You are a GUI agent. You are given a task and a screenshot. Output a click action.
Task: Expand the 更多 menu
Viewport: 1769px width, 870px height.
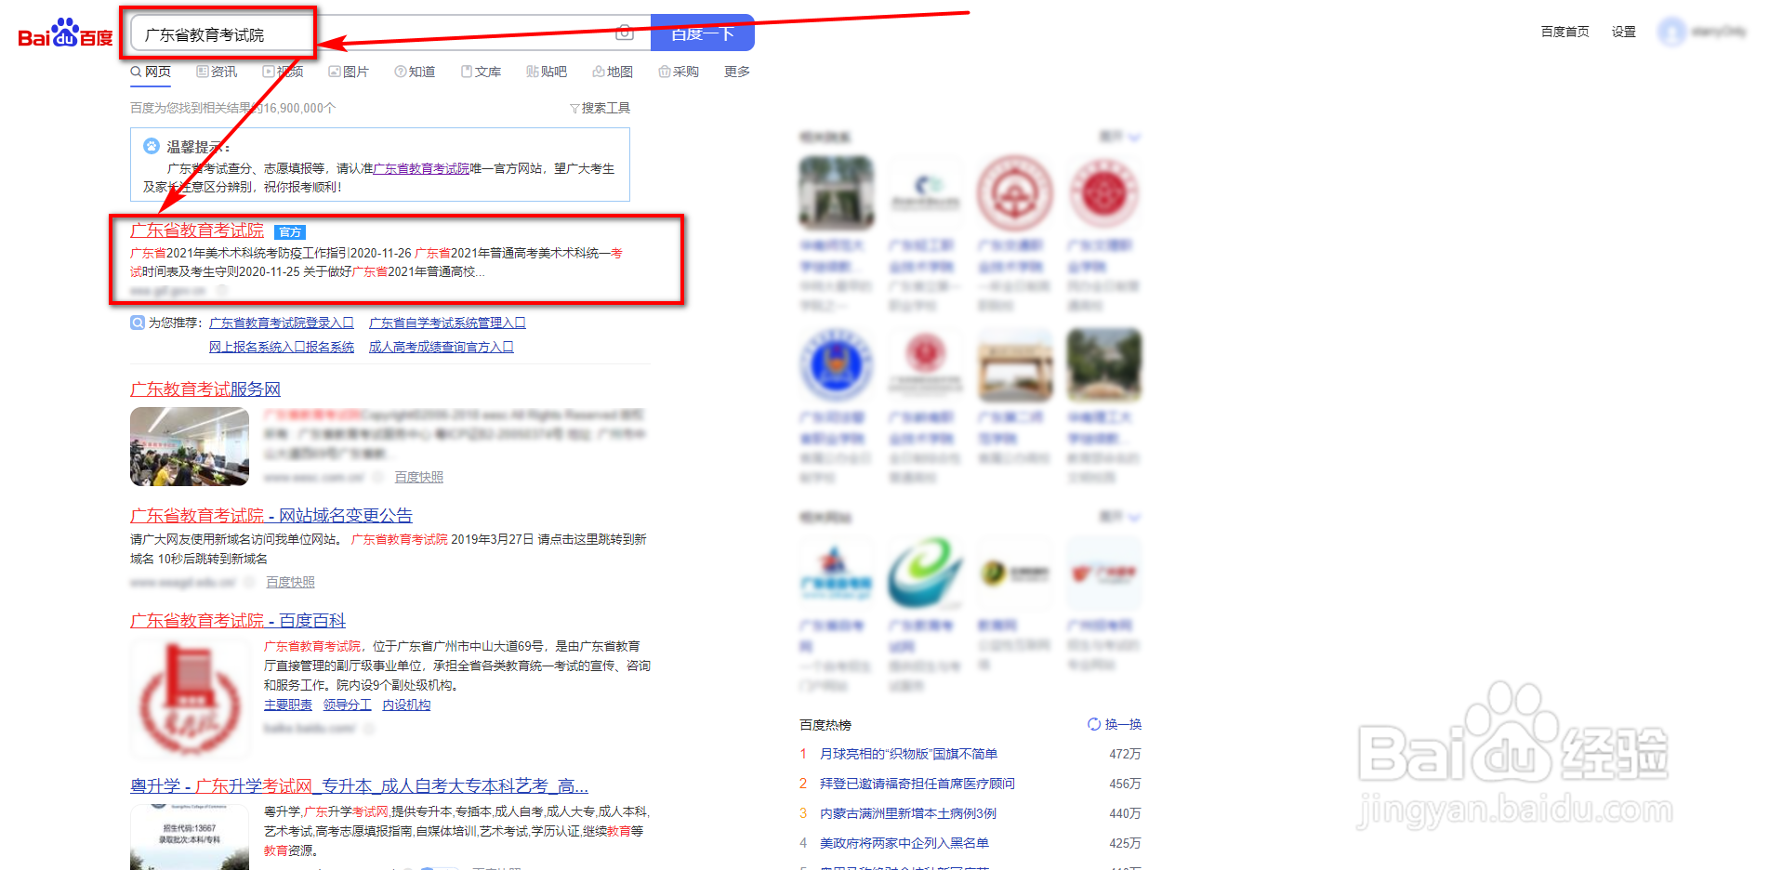pyautogui.click(x=737, y=72)
